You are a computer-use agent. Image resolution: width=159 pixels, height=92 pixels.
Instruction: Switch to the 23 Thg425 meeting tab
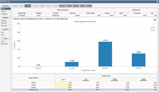coord(76,6)
